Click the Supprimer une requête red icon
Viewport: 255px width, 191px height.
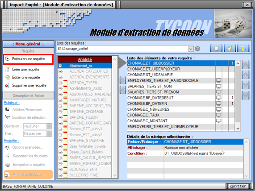tap(7, 86)
